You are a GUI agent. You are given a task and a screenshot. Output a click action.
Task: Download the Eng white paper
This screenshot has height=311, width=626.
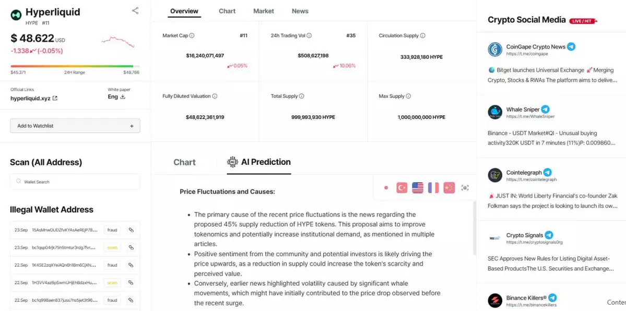pos(123,97)
